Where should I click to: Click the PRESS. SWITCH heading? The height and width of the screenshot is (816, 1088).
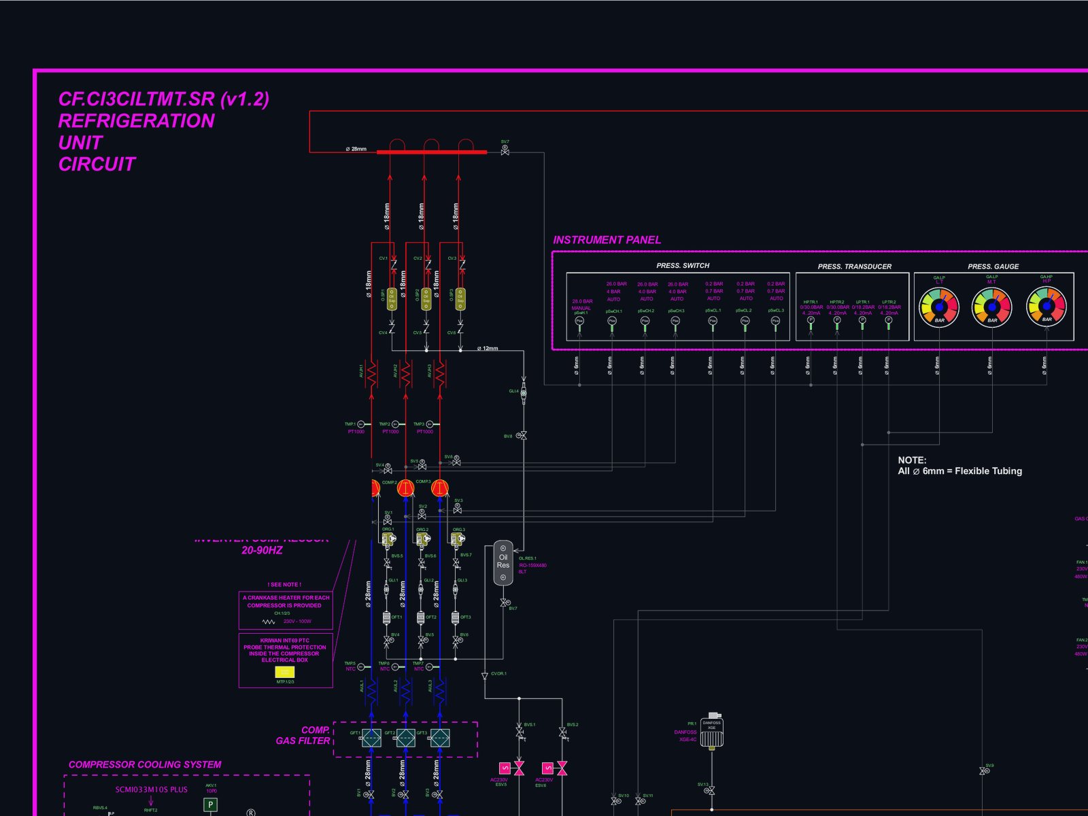click(x=683, y=266)
